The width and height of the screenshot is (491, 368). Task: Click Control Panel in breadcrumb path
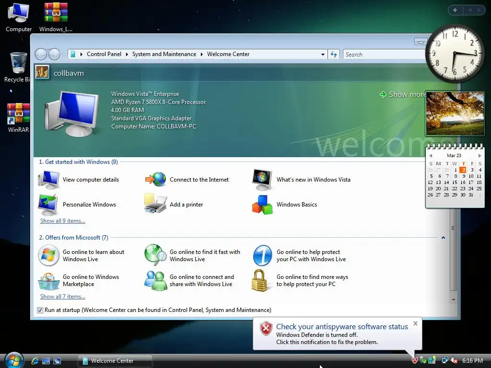click(x=104, y=54)
